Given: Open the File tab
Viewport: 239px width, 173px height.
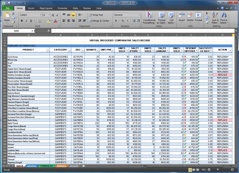Looking at the screenshot, I should [8, 8].
